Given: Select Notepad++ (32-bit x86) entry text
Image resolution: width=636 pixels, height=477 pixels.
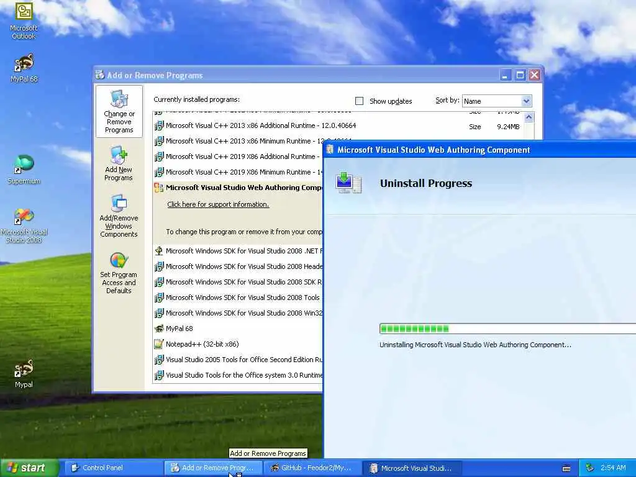Looking at the screenshot, I should coord(202,344).
